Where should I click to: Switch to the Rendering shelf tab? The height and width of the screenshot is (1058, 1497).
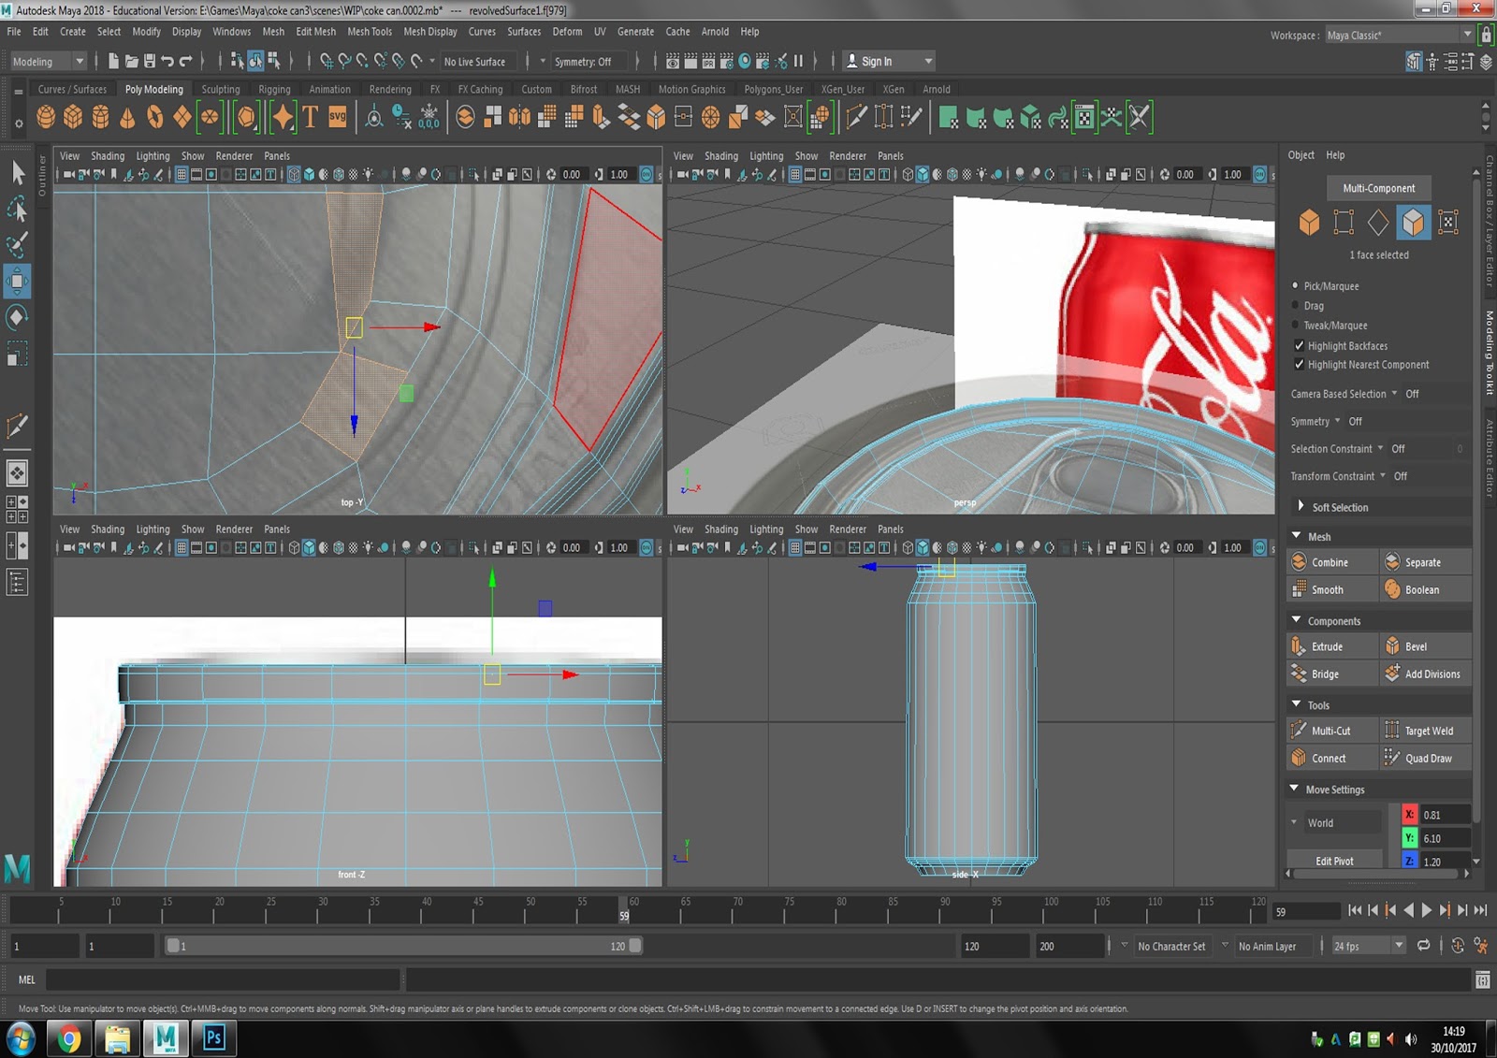click(x=390, y=89)
